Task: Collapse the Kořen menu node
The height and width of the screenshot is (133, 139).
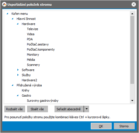Action: coord(7,14)
